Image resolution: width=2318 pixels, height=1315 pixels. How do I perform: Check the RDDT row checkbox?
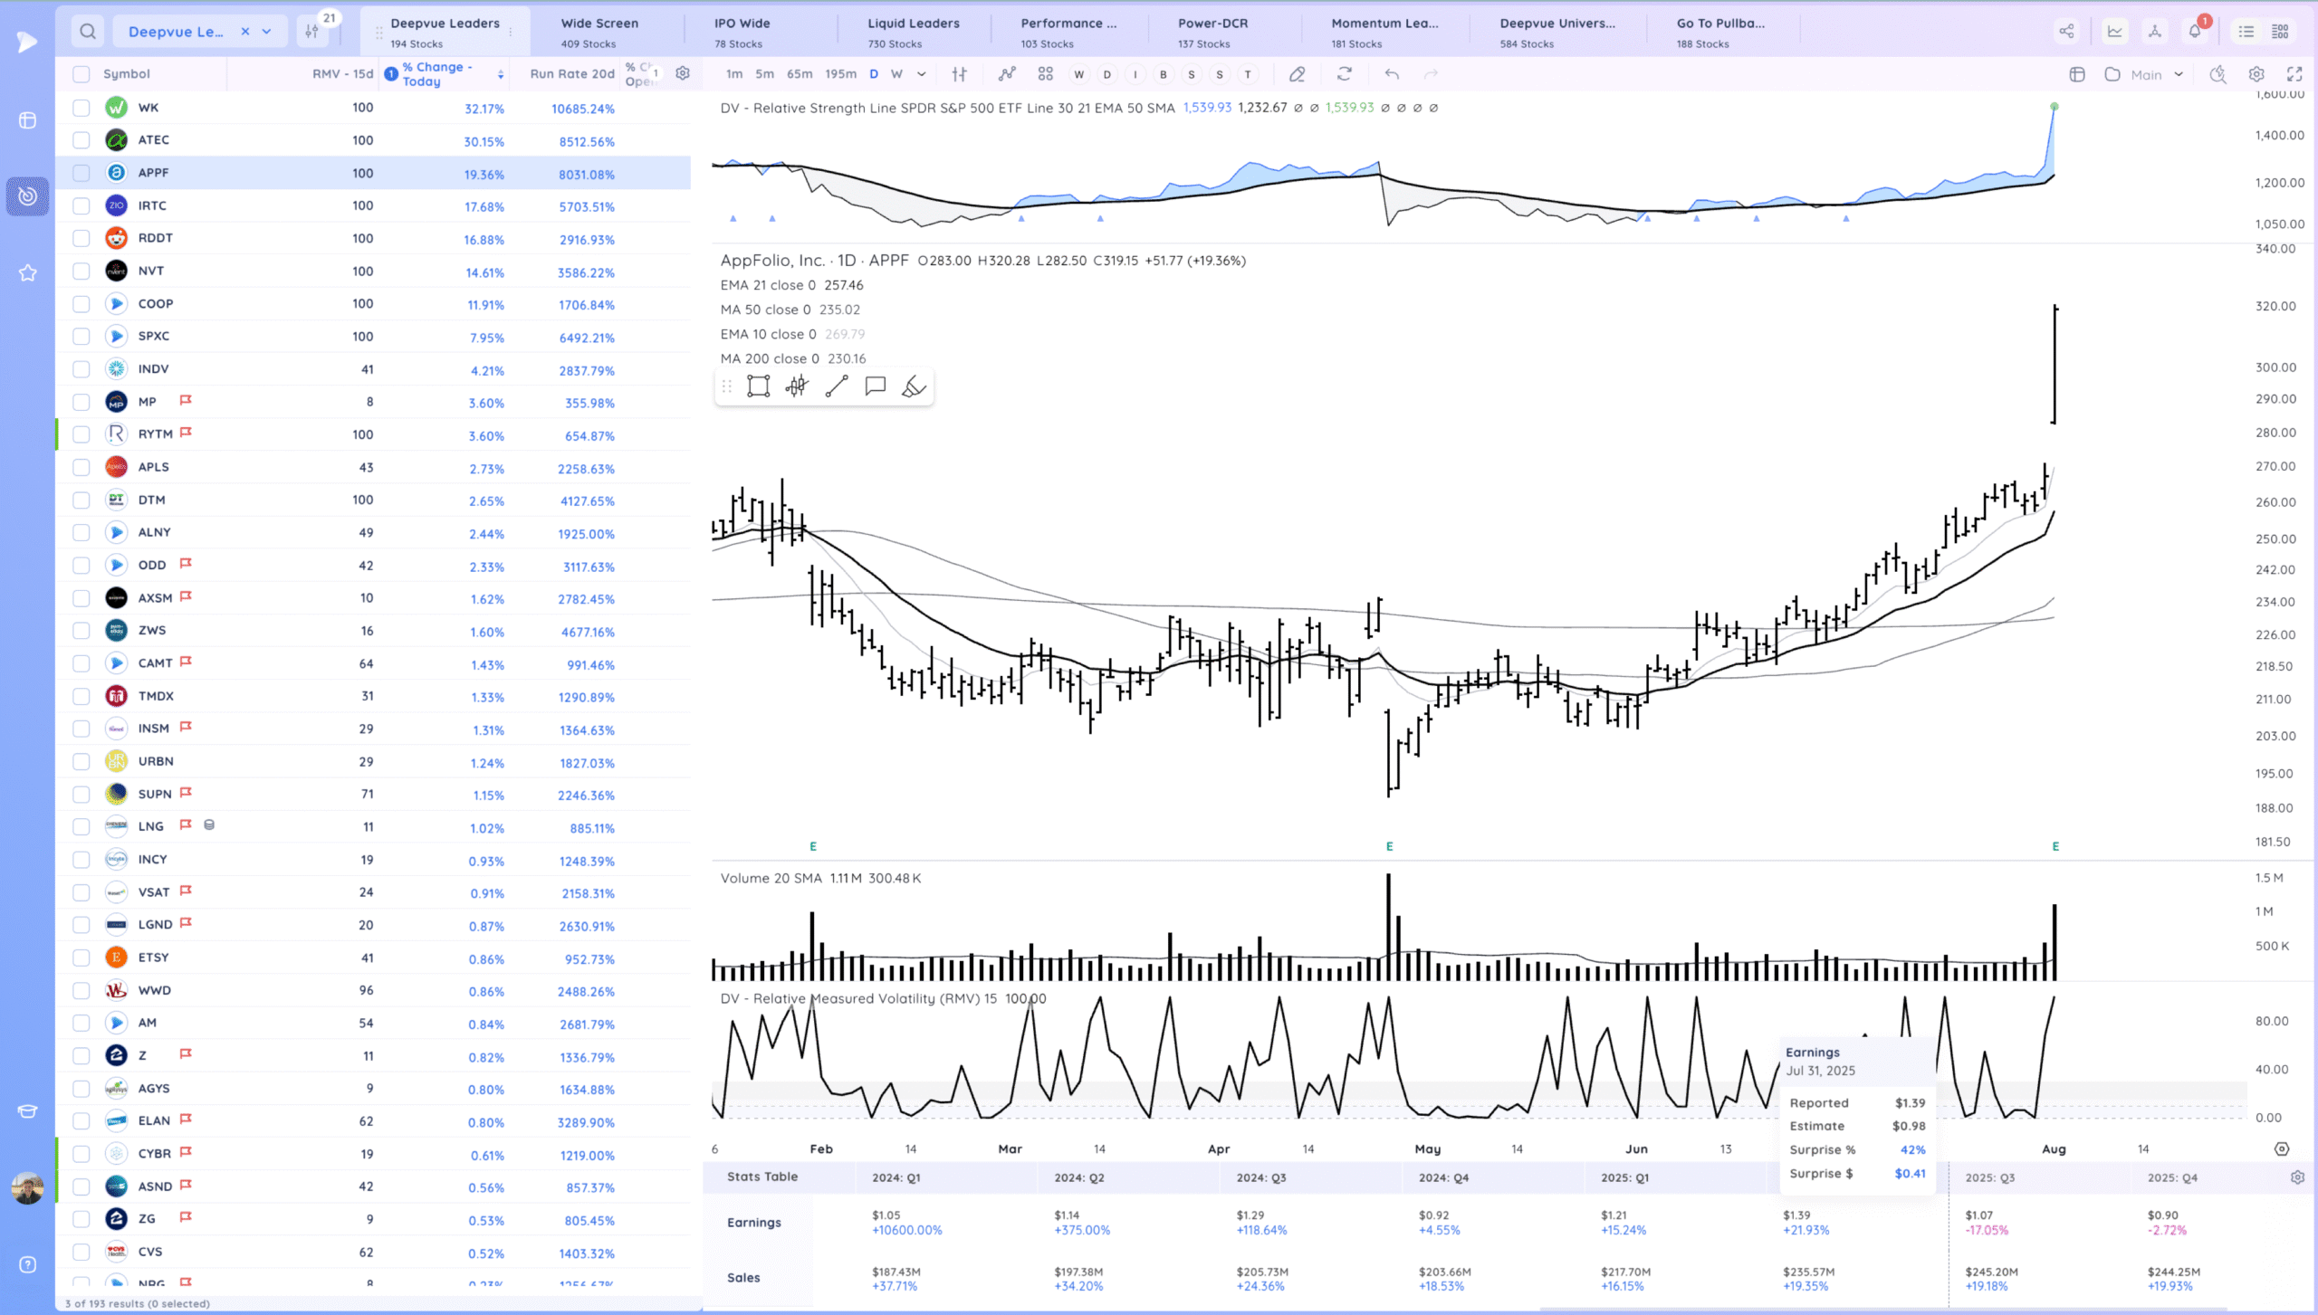(x=81, y=238)
